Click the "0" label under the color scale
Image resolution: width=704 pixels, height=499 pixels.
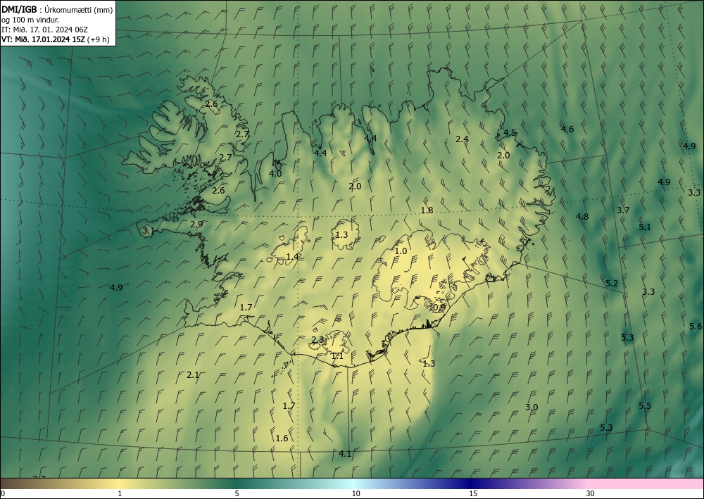click(3, 494)
